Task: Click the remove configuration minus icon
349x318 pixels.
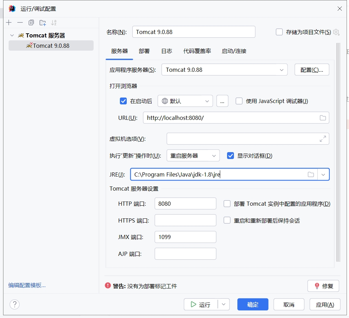Action: pos(20,23)
